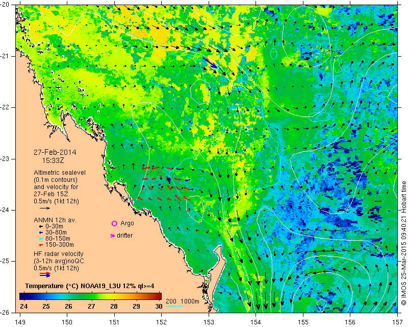
Task: Select the blue 30-80m arrow symbol
Action: (x=41, y=232)
